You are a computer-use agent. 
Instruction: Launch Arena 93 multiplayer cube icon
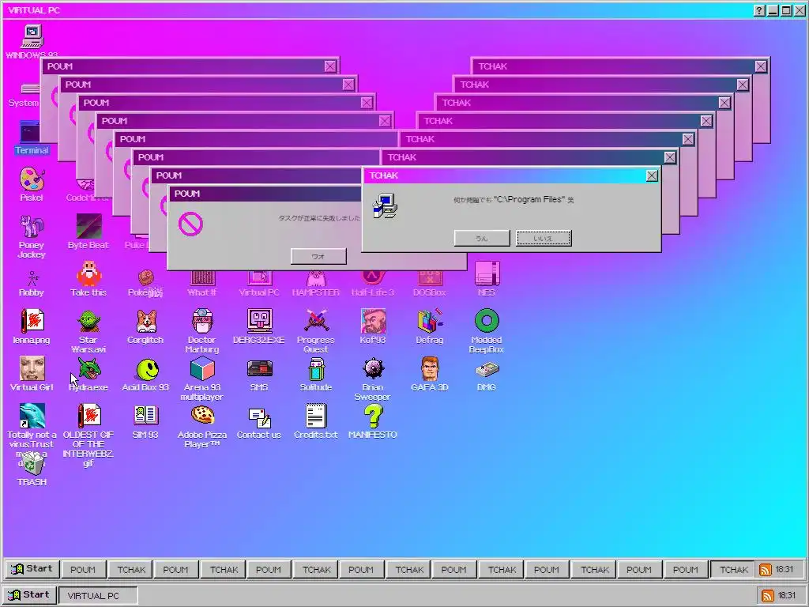202,368
